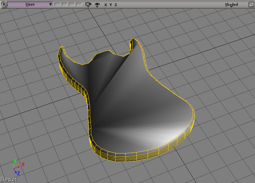Click the fourth memo camera slot
255x183 pixels.
79,5
